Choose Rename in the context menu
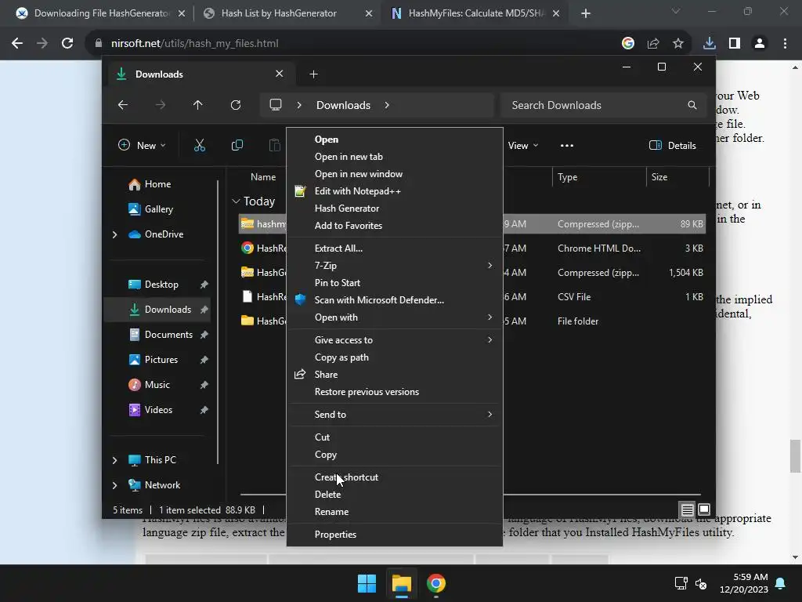The image size is (802, 602). [x=395, y=512]
